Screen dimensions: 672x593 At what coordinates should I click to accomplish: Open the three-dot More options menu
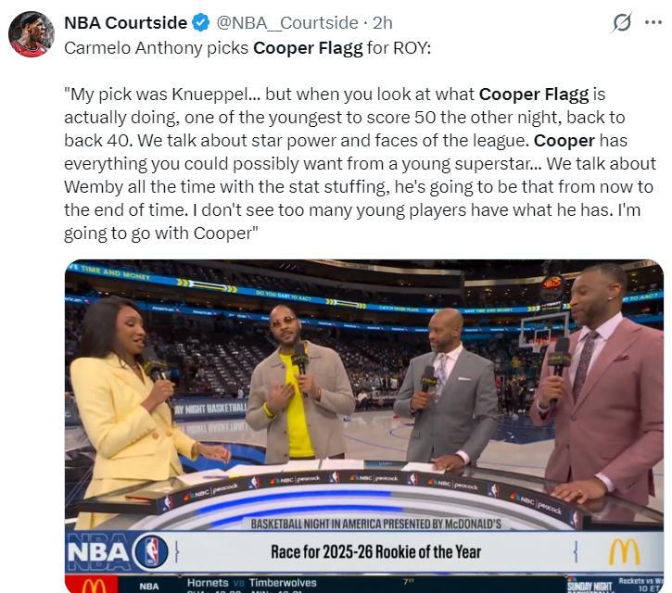[653, 23]
